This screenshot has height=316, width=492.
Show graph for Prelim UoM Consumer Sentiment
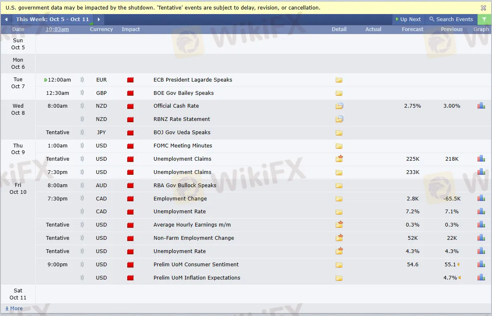(x=481, y=264)
